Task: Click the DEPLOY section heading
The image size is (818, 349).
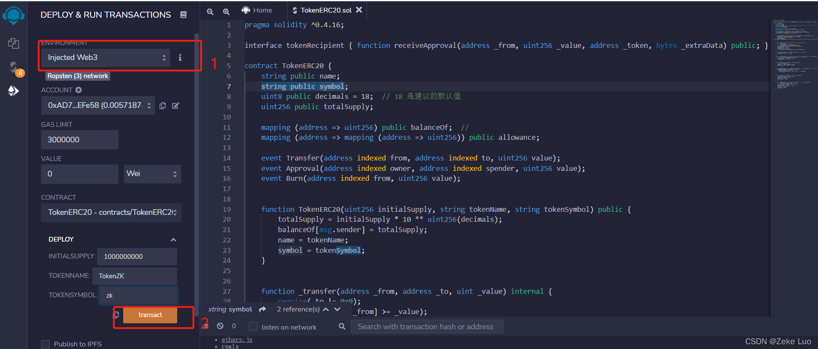Action: coord(61,239)
